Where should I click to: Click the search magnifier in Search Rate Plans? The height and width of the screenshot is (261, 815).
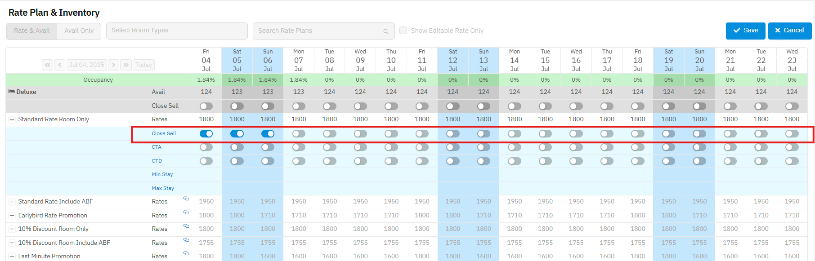(385, 31)
